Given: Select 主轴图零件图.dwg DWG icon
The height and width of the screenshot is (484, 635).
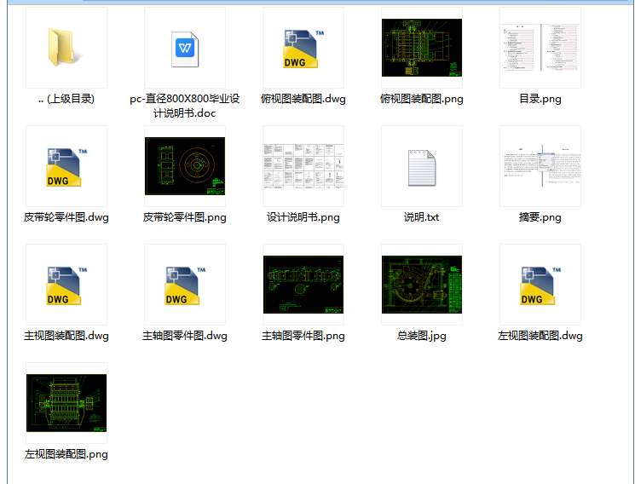Looking at the screenshot, I should (x=185, y=285).
